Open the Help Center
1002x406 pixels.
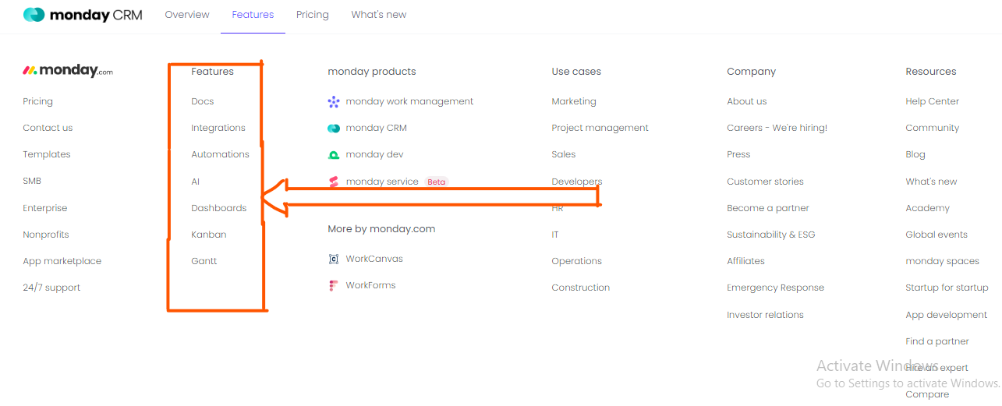(x=933, y=101)
